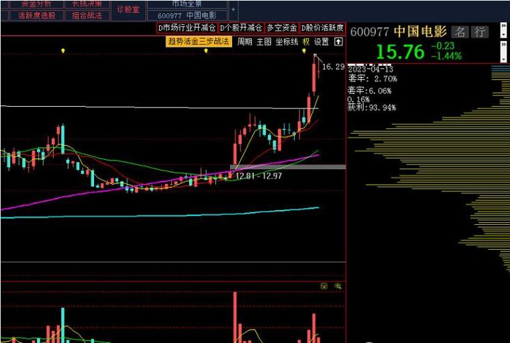
Task: Click the 多空资金 button
Action: pos(282,28)
